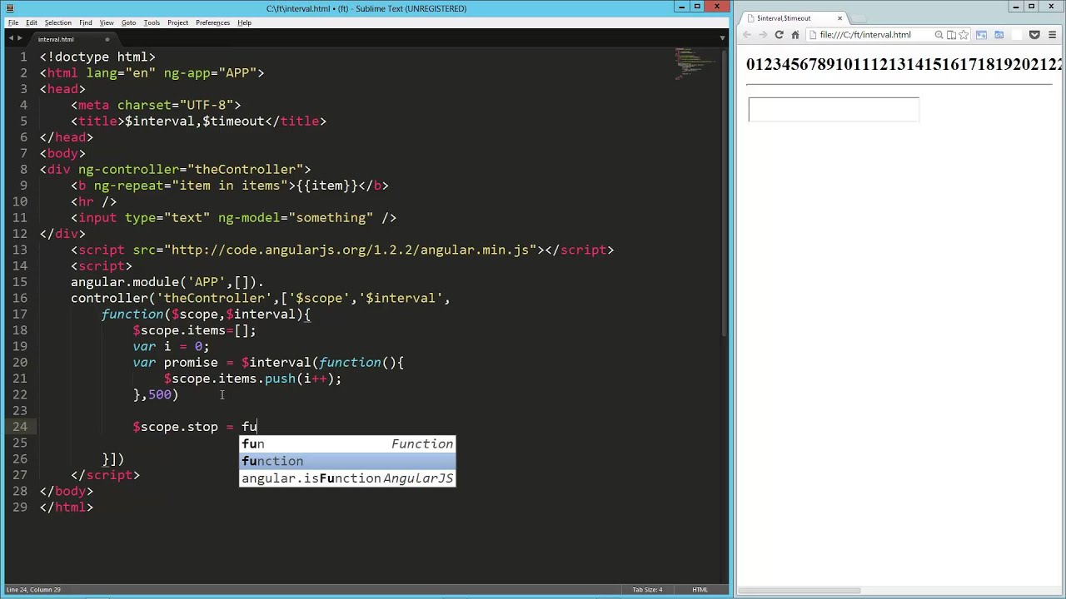Click the Chrome address bar URL
The width and height of the screenshot is (1066, 599).
[x=865, y=35]
